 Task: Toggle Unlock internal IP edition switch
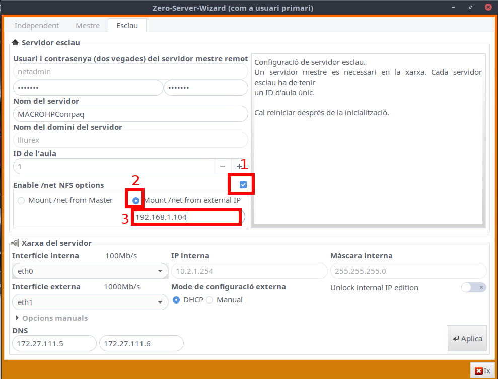[x=473, y=287]
